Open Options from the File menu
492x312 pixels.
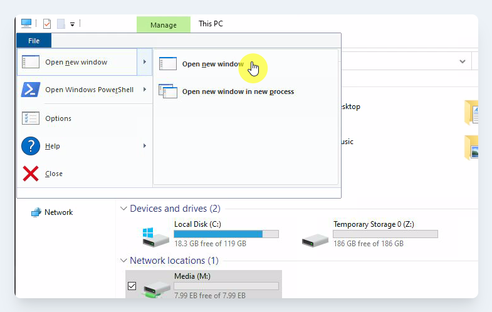pyautogui.click(x=84, y=118)
